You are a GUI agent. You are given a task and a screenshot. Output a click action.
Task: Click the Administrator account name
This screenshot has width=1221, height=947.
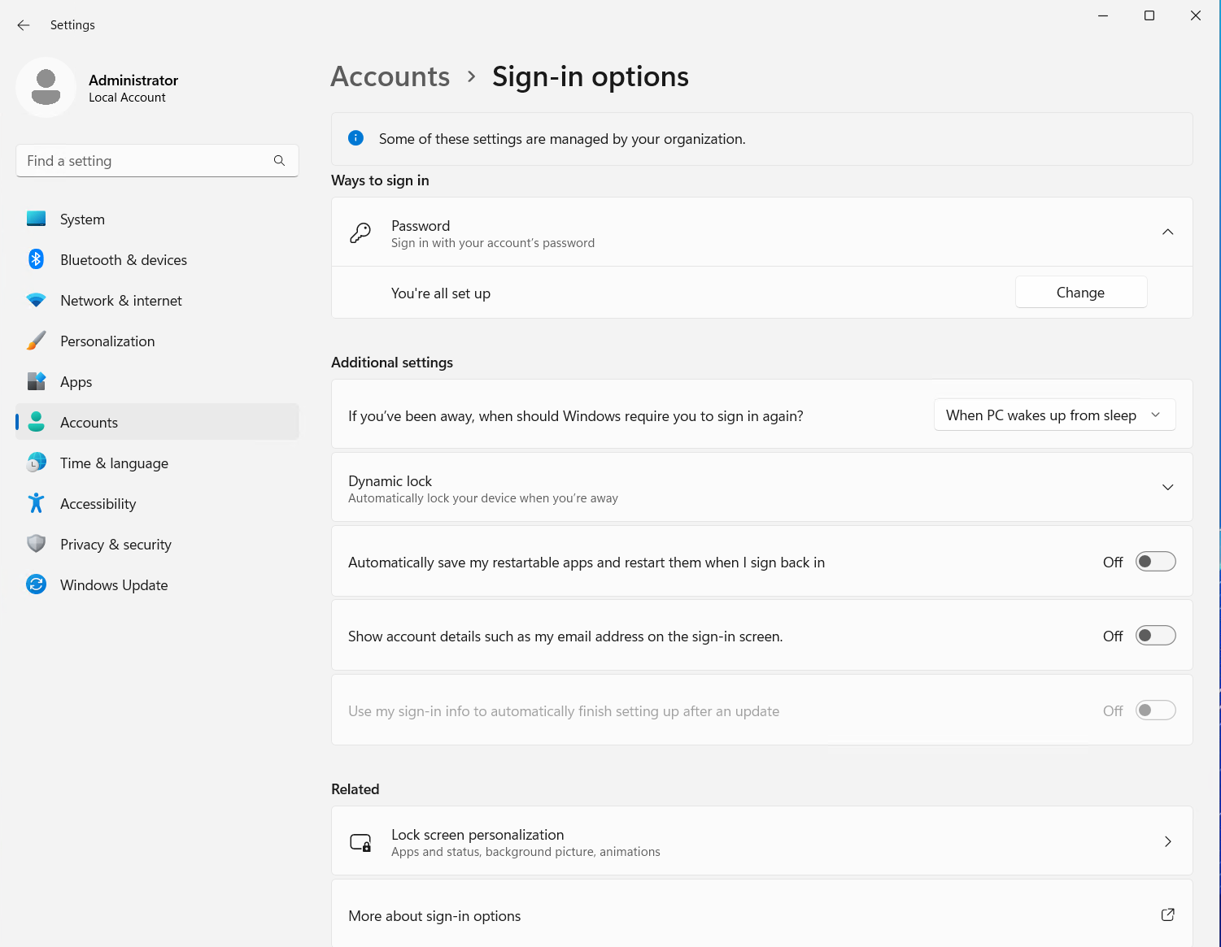(x=133, y=80)
